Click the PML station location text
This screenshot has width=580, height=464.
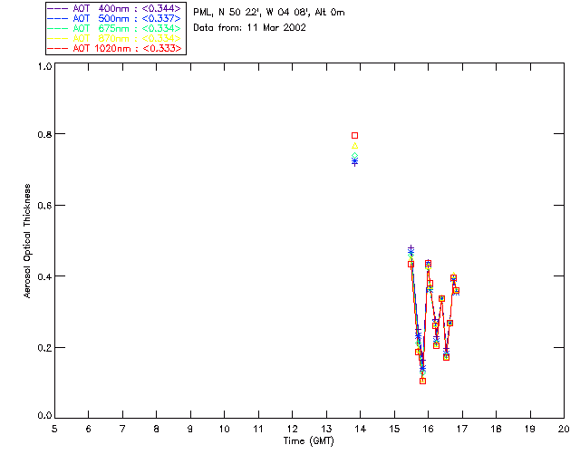coord(269,13)
